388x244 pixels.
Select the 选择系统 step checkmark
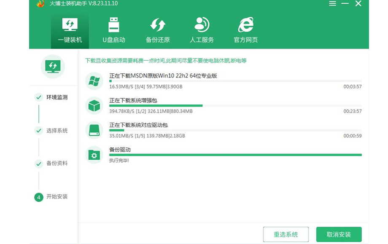pyautogui.click(x=39, y=131)
